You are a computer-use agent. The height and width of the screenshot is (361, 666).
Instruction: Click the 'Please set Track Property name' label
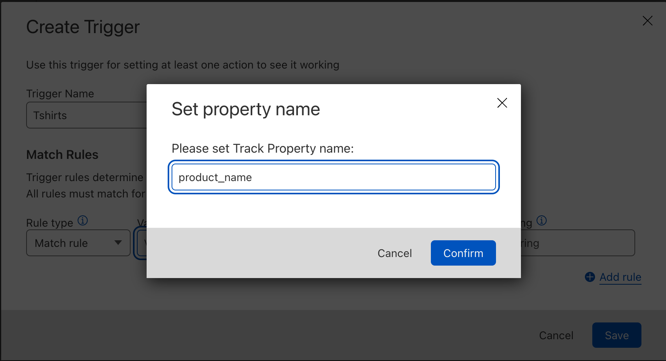tap(262, 148)
